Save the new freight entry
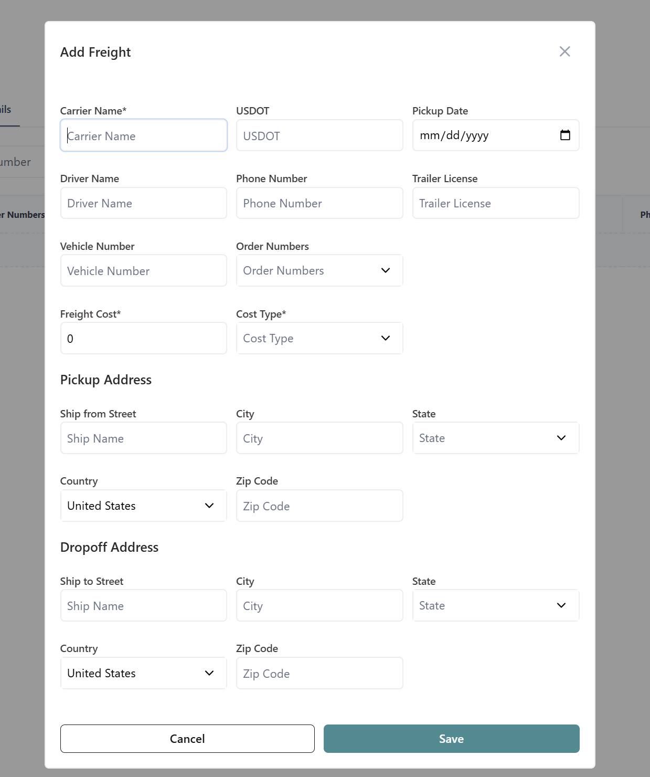 point(451,738)
